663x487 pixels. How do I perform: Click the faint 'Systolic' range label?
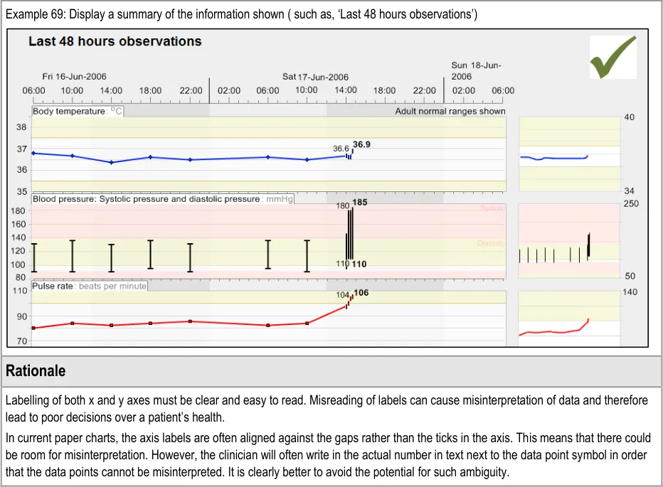pyautogui.click(x=492, y=208)
